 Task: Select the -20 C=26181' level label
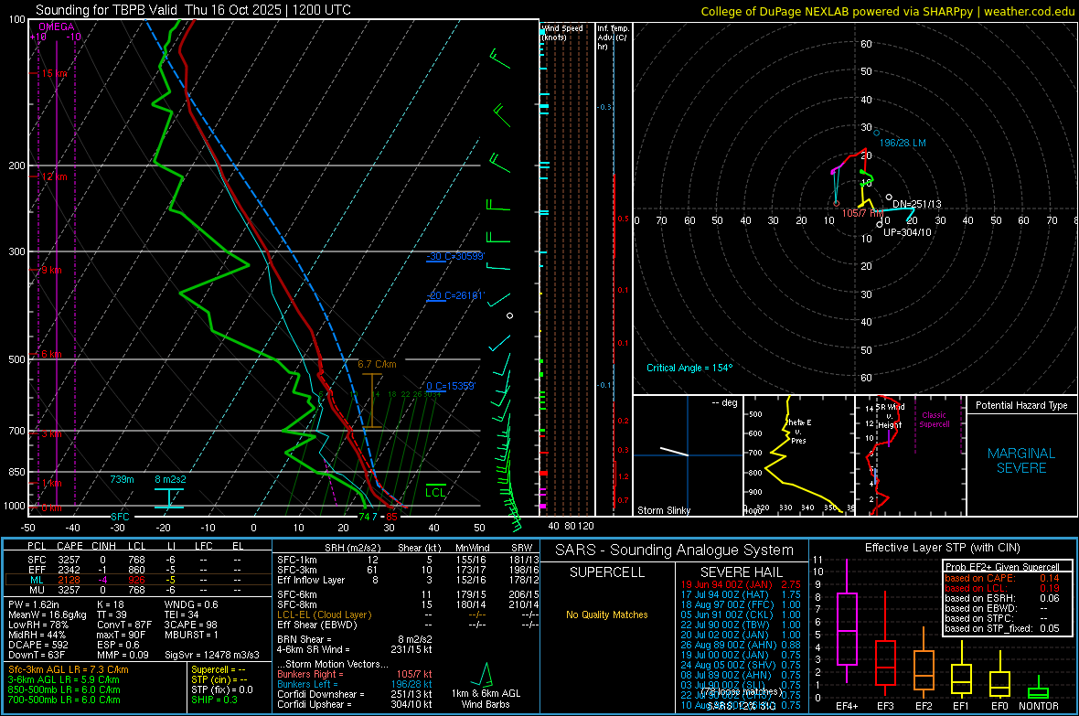(455, 295)
